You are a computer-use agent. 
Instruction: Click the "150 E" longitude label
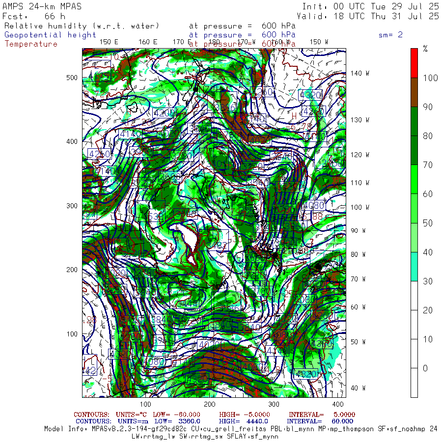[109, 42]
